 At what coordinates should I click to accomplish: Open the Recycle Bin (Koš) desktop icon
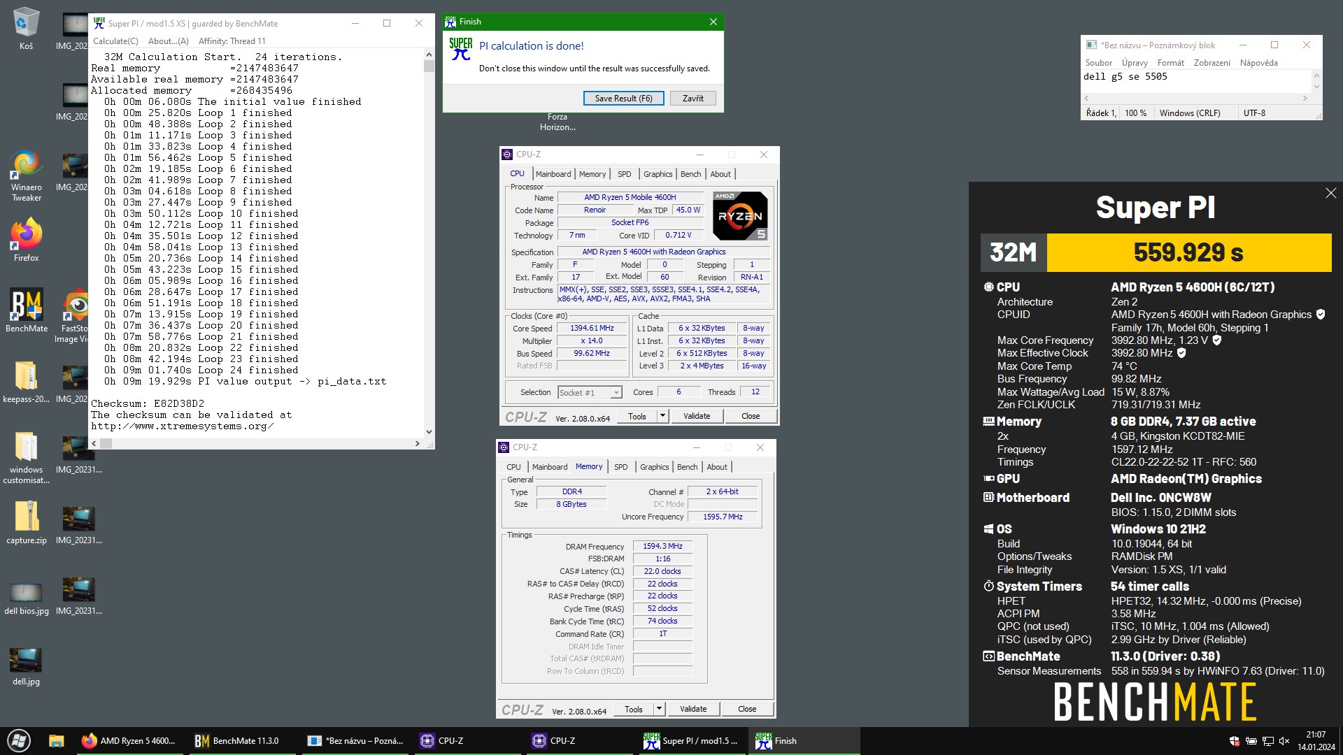(x=26, y=29)
